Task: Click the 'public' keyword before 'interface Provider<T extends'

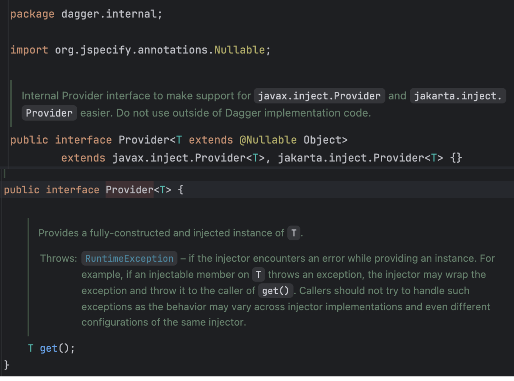Action: 29,140
